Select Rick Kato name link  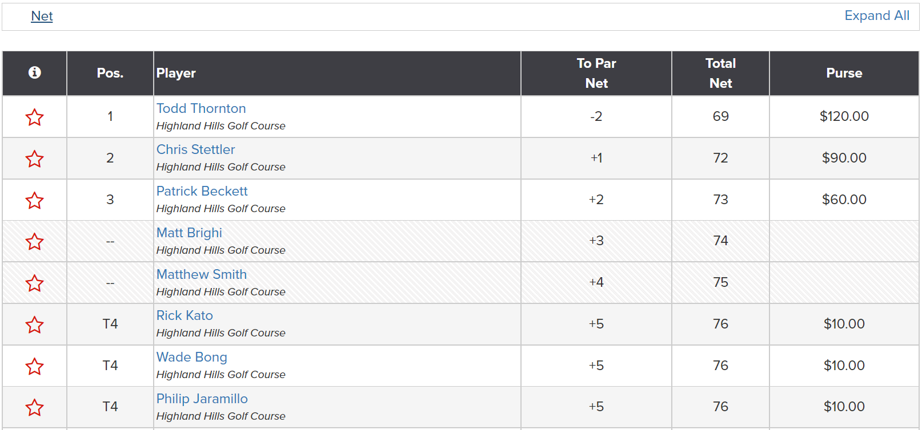[x=185, y=315]
